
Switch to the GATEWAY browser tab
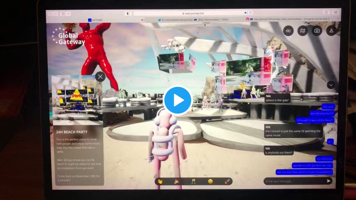click(95, 20)
